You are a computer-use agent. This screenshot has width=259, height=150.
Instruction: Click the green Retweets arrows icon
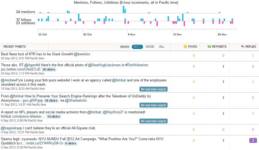(209, 47)
